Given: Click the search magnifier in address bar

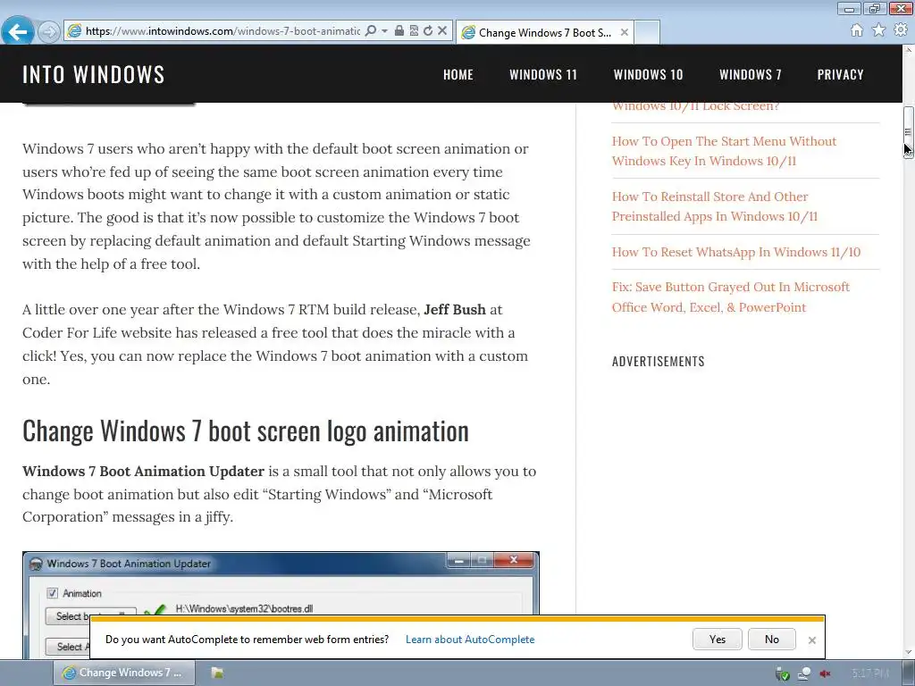Looking at the screenshot, I should [371, 30].
